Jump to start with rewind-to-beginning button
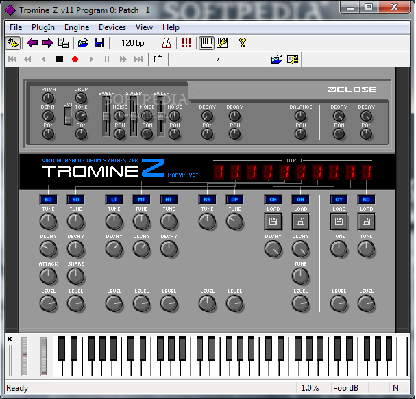This screenshot has width=416, height=399. point(12,59)
